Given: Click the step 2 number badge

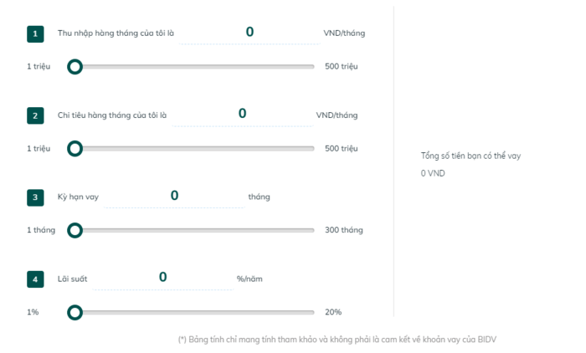Looking at the screenshot, I should tap(35, 115).
